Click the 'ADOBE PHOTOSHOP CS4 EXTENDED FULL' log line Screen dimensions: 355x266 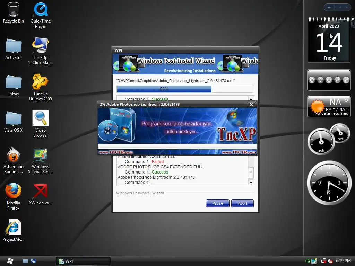[x=161, y=167]
